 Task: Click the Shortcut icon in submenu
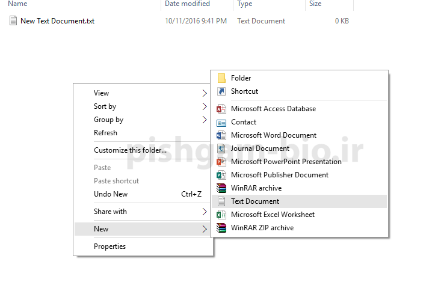(x=221, y=91)
